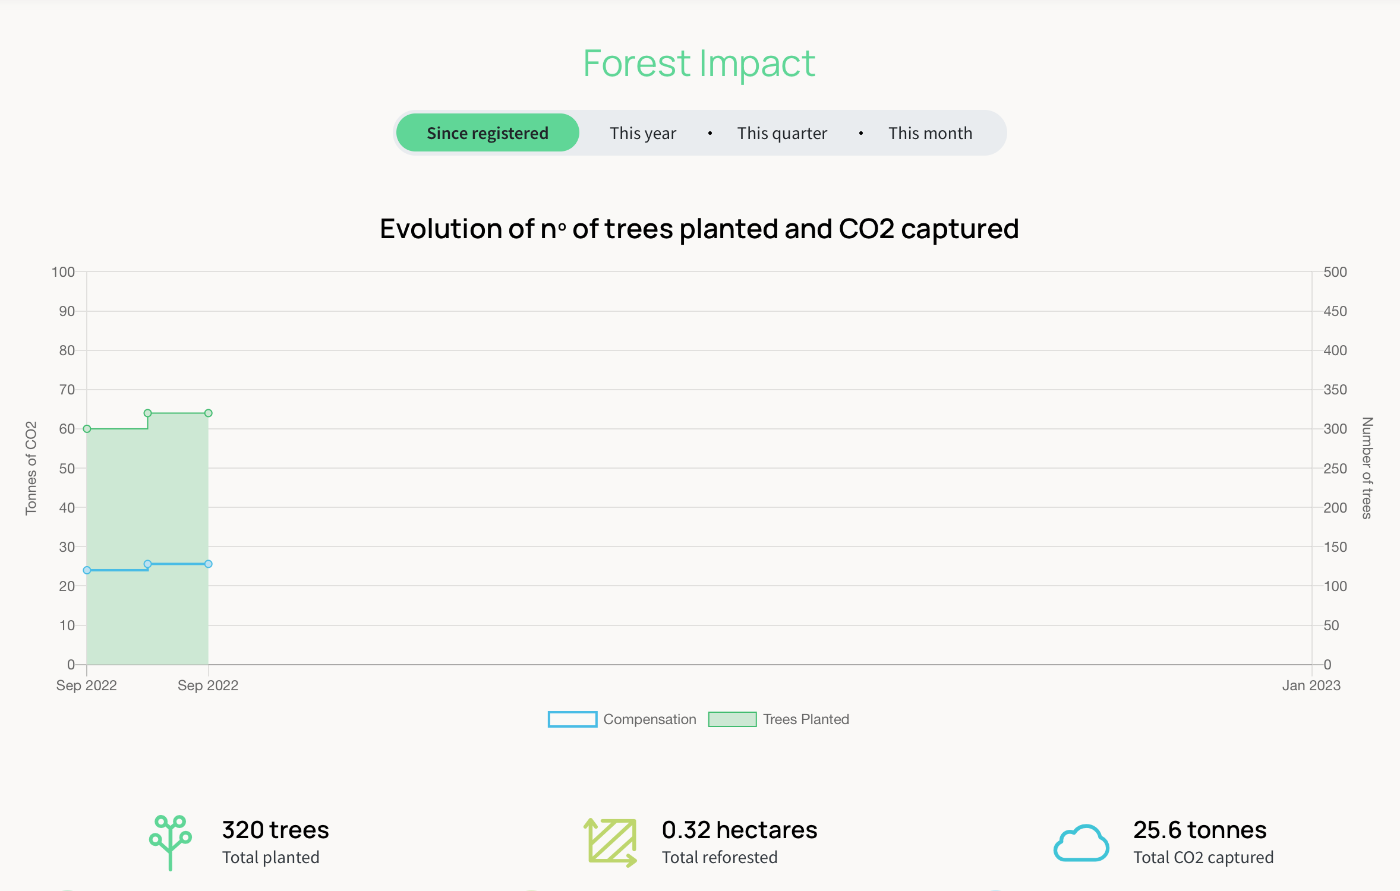The width and height of the screenshot is (1400, 891).
Task: Click first green Trees Planted data point
Action: (87, 429)
